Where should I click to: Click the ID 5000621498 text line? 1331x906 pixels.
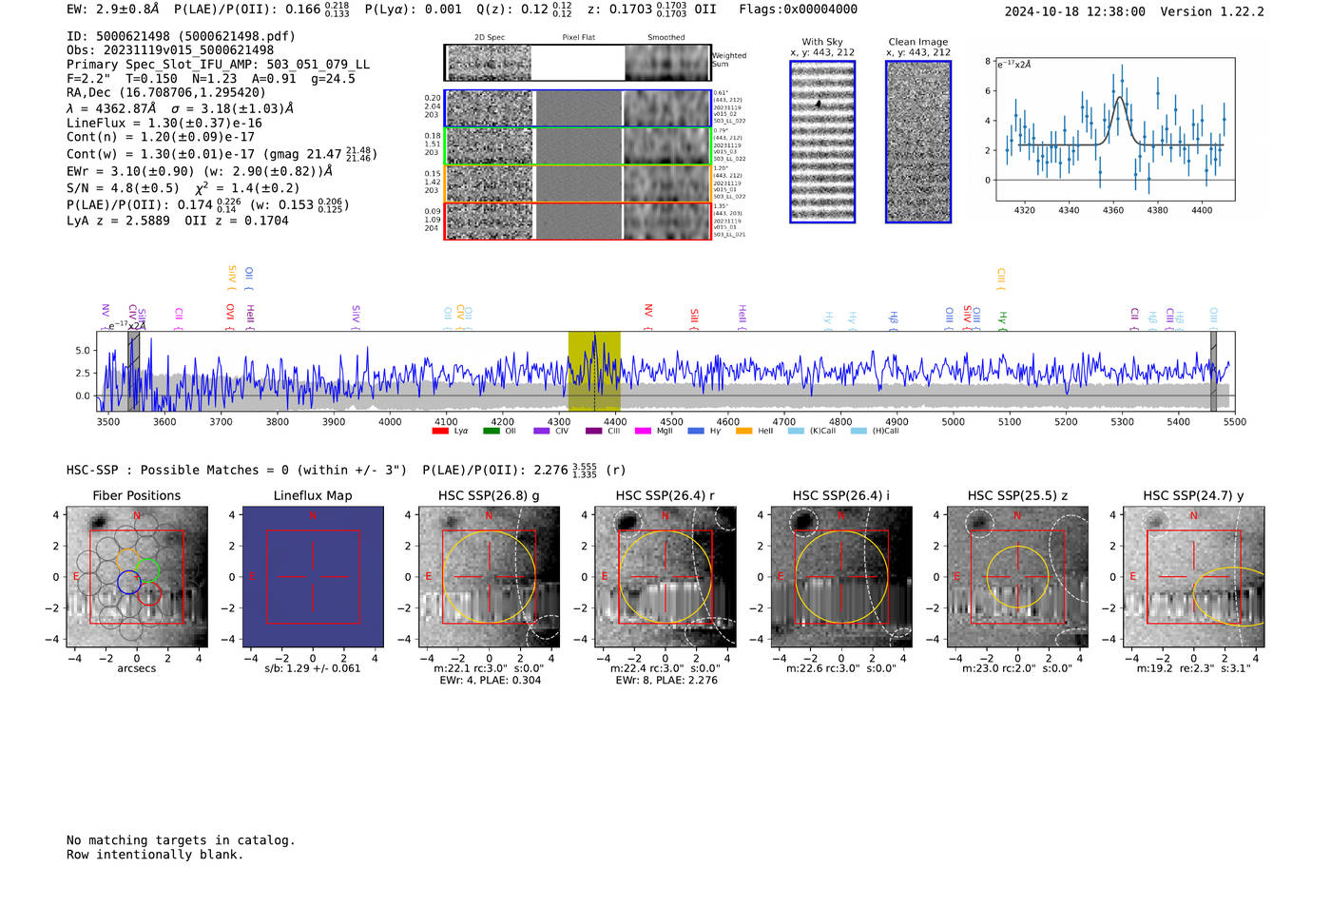181,36
